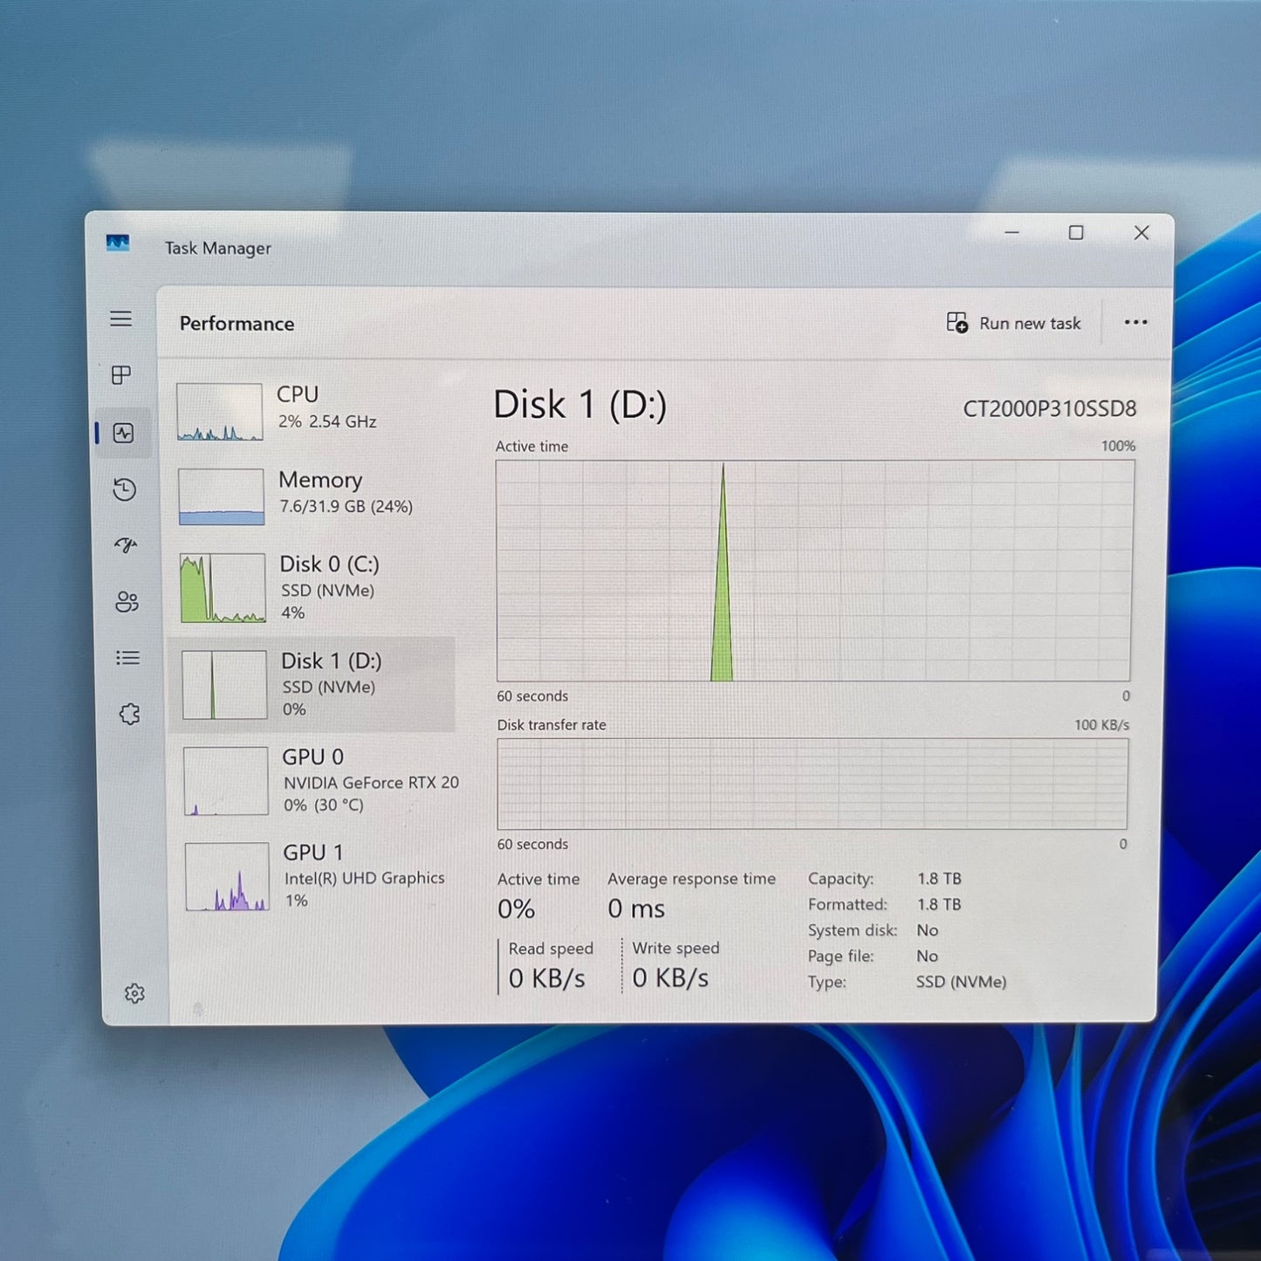Open the Startup apps page icon
Screen dimensions: 1261x1261
[126, 545]
